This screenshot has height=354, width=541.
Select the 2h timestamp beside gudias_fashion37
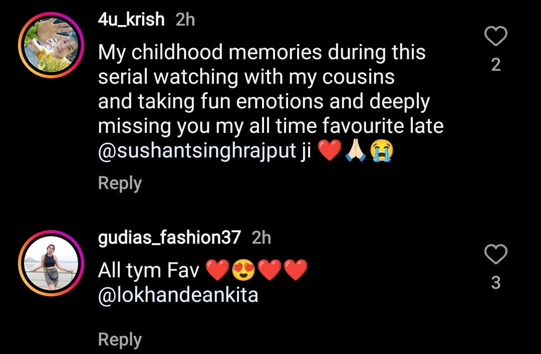(261, 238)
